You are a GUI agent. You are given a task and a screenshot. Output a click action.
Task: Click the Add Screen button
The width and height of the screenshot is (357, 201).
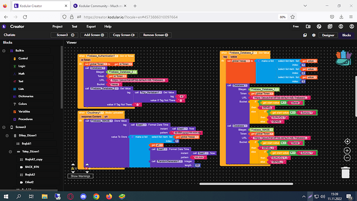94,35
